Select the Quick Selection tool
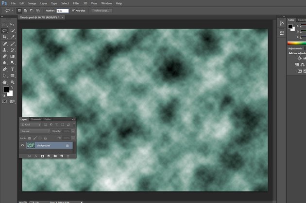Viewport: 306px width, 203px height. [13, 31]
